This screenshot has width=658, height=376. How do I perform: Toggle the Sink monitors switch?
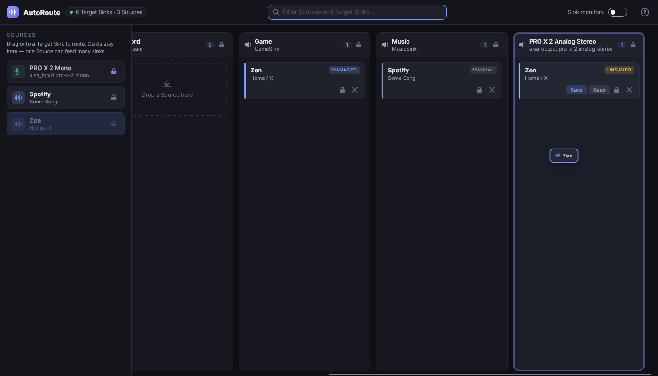[x=617, y=12]
